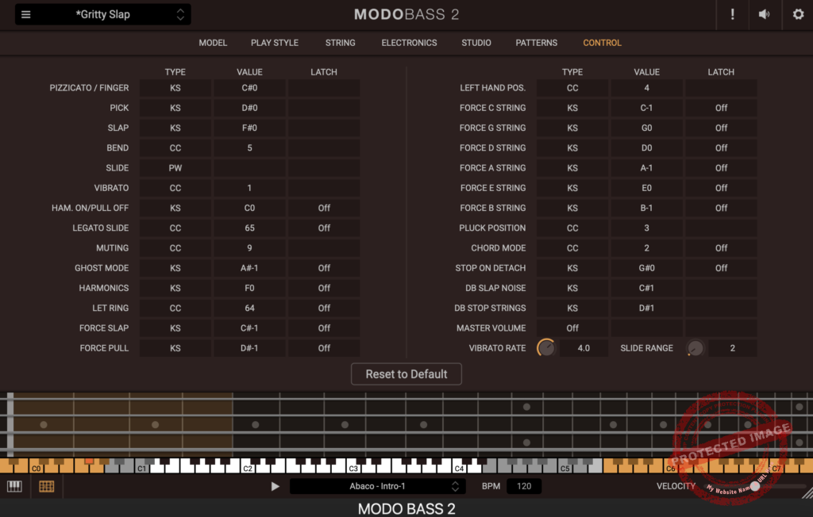Image resolution: width=813 pixels, height=517 pixels.
Task: Click the C0 key switch key
Action: (x=36, y=468)
